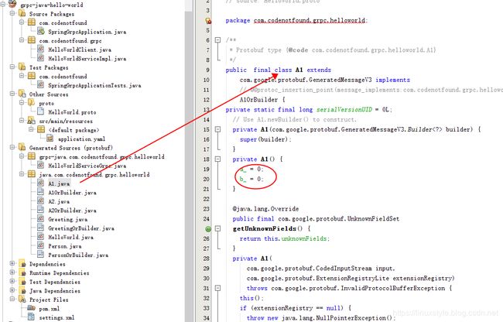Click 'super(builder);' on line 16
503x322 pixels.
pyautogui.click(x=265, y=139)
